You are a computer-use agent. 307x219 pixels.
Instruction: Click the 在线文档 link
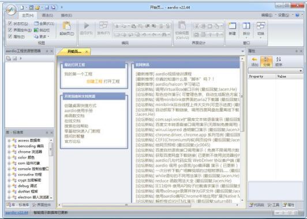pyautogui.click(x=73, y=121)
